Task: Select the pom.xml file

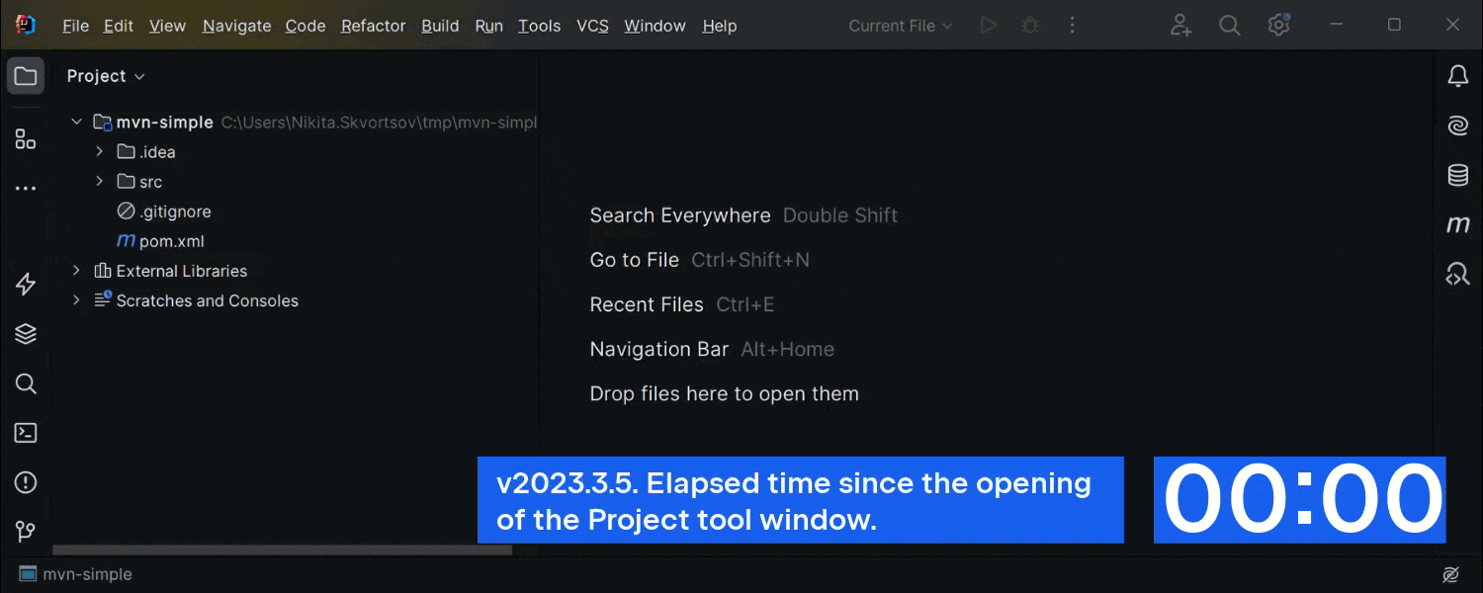Action: [x=171, y=241]
